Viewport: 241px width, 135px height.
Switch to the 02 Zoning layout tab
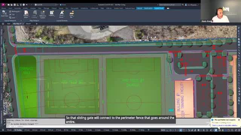(x=18, y=130)
